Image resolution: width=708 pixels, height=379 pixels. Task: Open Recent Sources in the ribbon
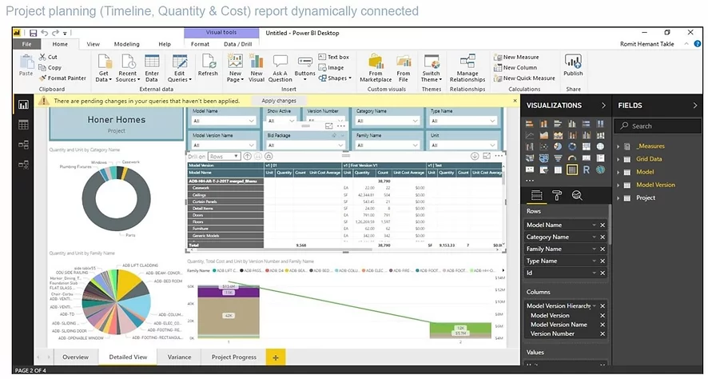128,68
